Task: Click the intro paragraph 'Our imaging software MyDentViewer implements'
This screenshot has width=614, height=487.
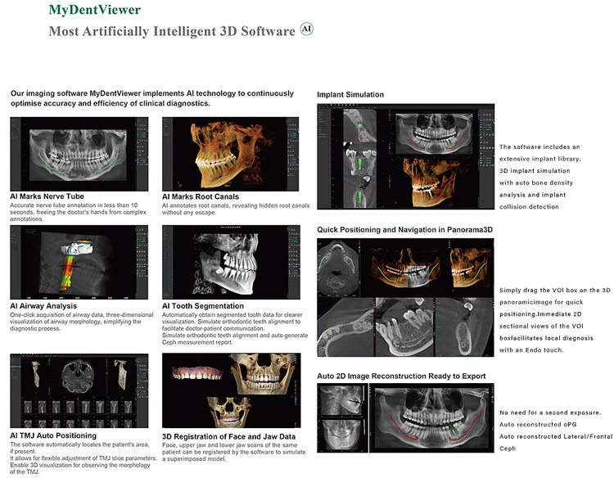Action: tap(152, 98)
